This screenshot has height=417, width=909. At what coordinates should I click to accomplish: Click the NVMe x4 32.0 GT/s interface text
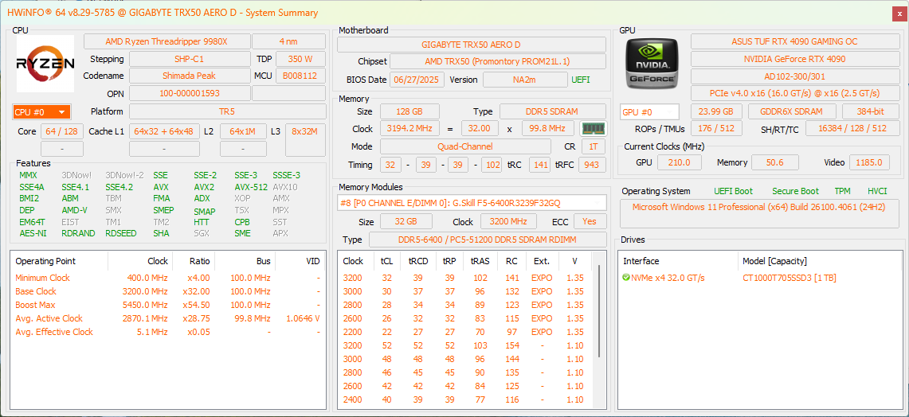click(x=668, y=278)
